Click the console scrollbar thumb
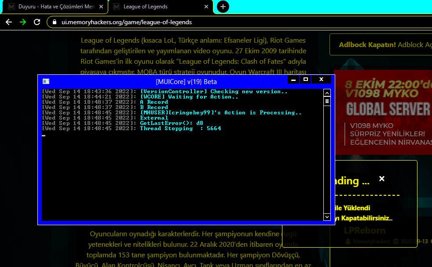432x267 pixels. (327, 102)
